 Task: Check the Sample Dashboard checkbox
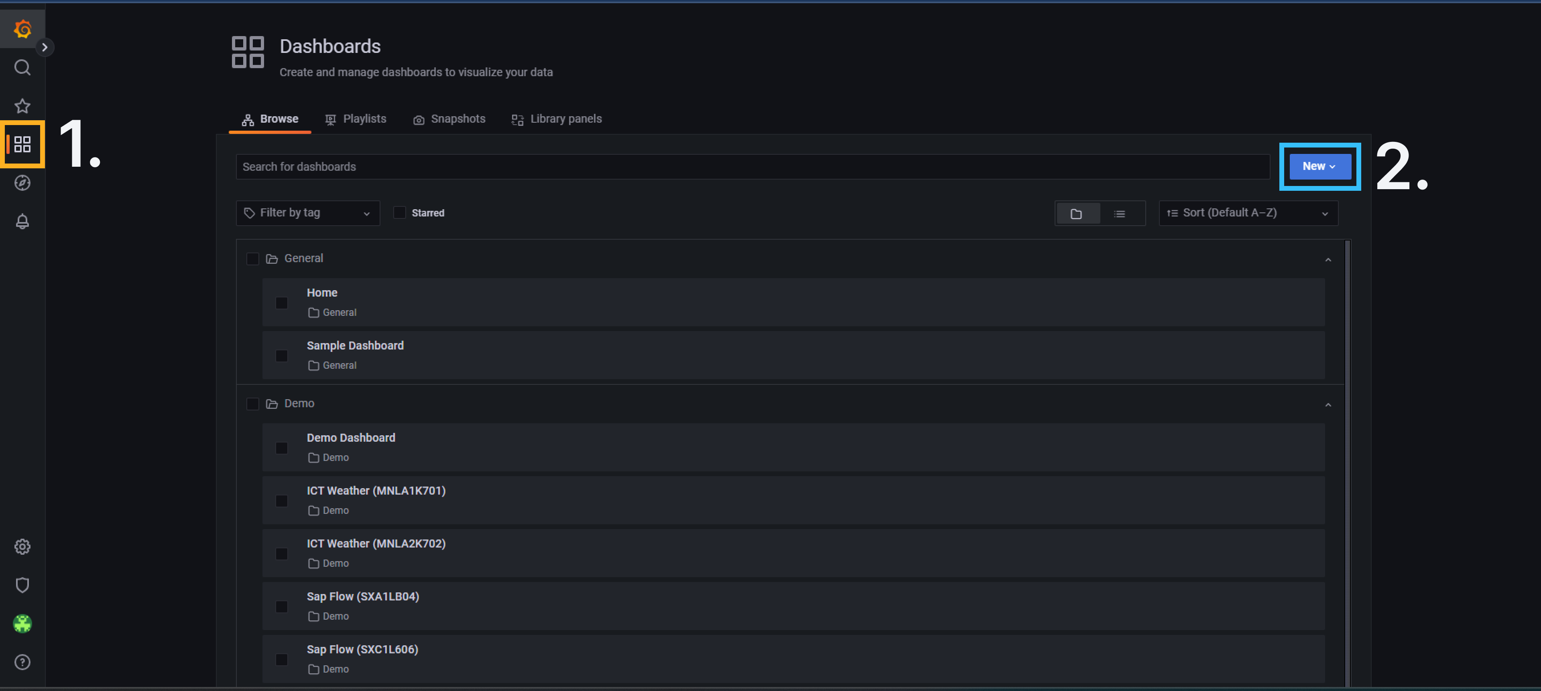[281, 356]
